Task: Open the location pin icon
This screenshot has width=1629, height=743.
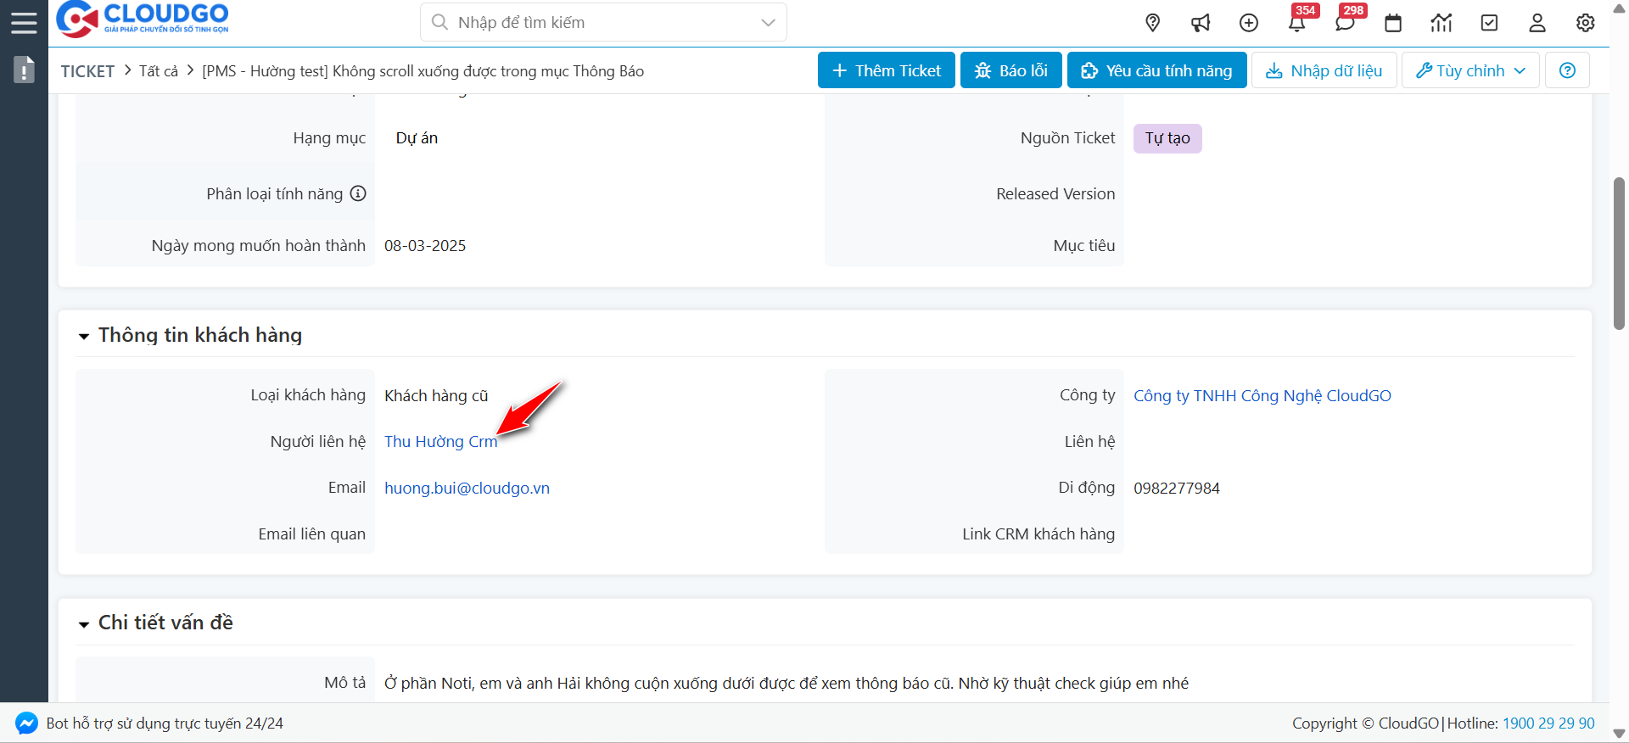Action: pos(1152,23)
